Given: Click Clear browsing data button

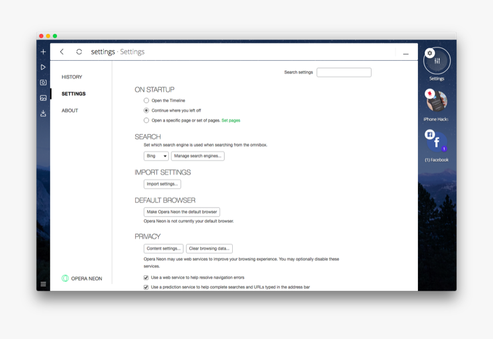Looking at the screenshot, I should coord(209,248).
